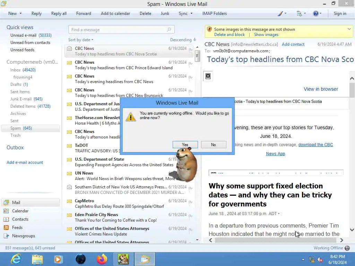This screenshot has height=266, width=355.
Task: Open the Drafts folder
Action: [x=19, y=85]
